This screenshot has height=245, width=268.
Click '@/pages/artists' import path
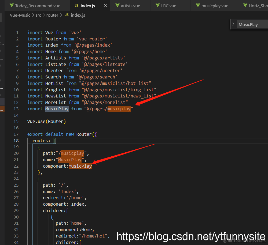point(104,58)
